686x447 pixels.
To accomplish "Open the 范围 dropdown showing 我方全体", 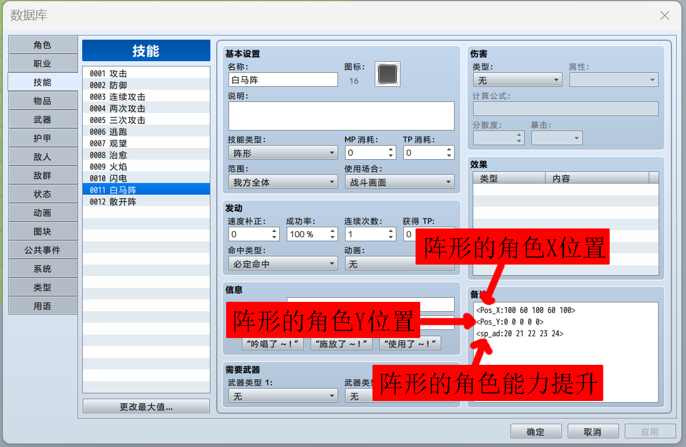I will point(283,182).
